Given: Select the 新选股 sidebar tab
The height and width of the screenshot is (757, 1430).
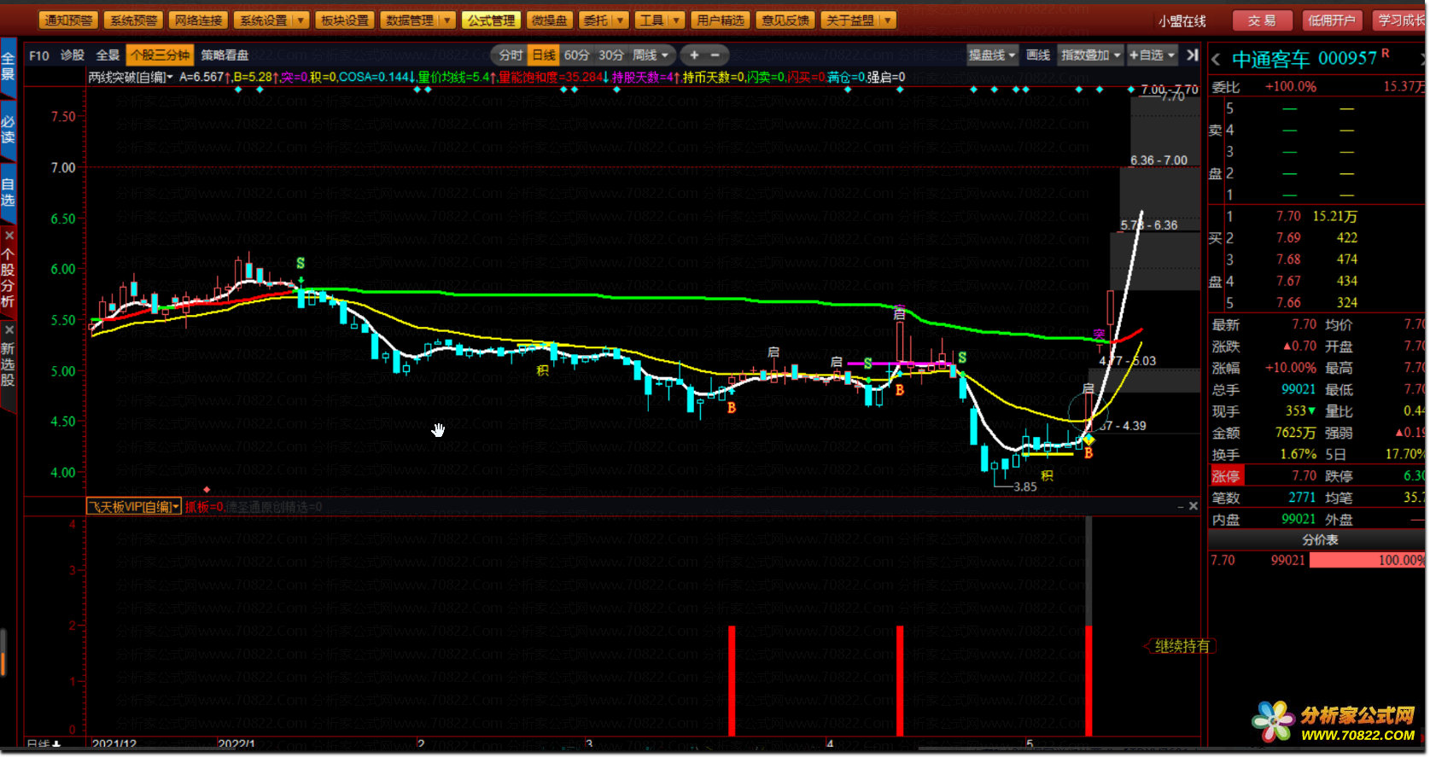Looking at the screenshot, I should [x=8, y=364].
